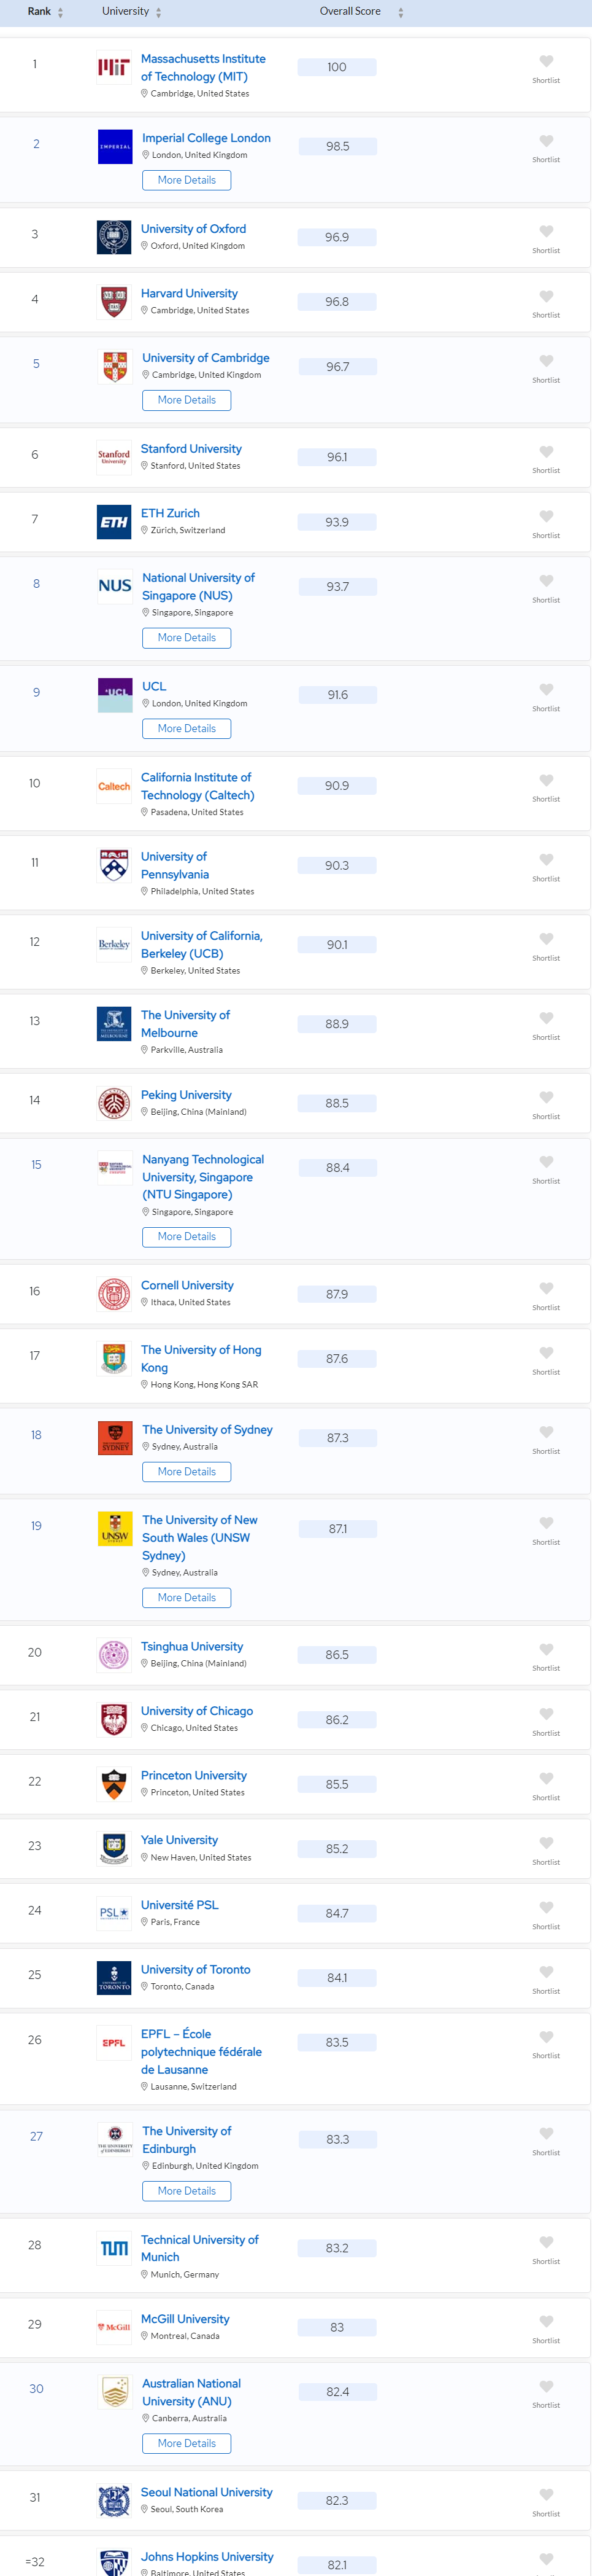This screenshot has width=592, height=2576.
Task: Open the Tsinghua University link
Action: [191, 1646]
